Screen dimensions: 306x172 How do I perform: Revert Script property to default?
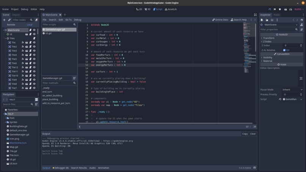pos(280,99)
